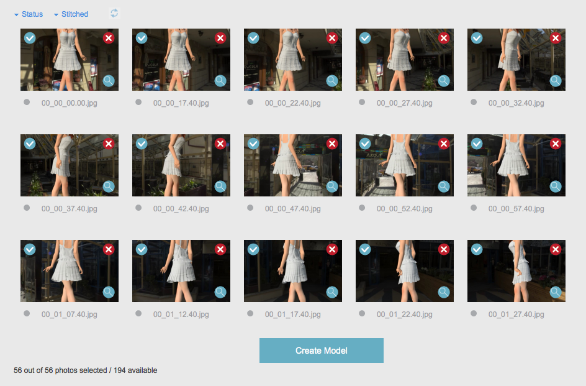Delete 00_00_22.40.jpg using red X icon
Viewport: 586px width, 386px height.
332,38
